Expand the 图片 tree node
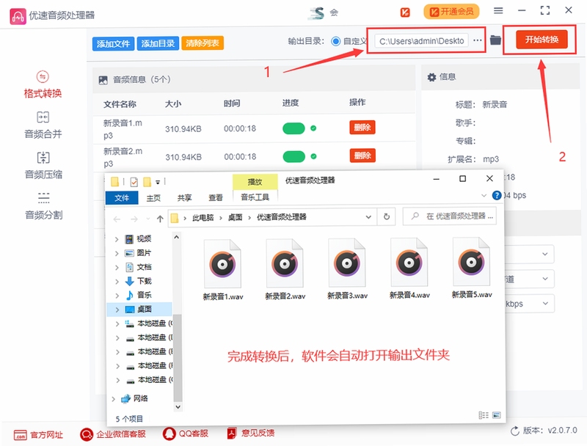 click(117, 253)
